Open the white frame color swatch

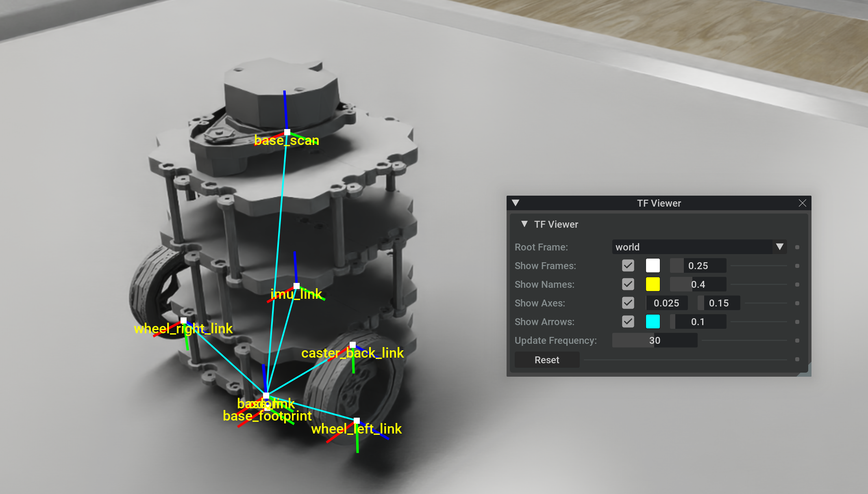coord(653,266)
